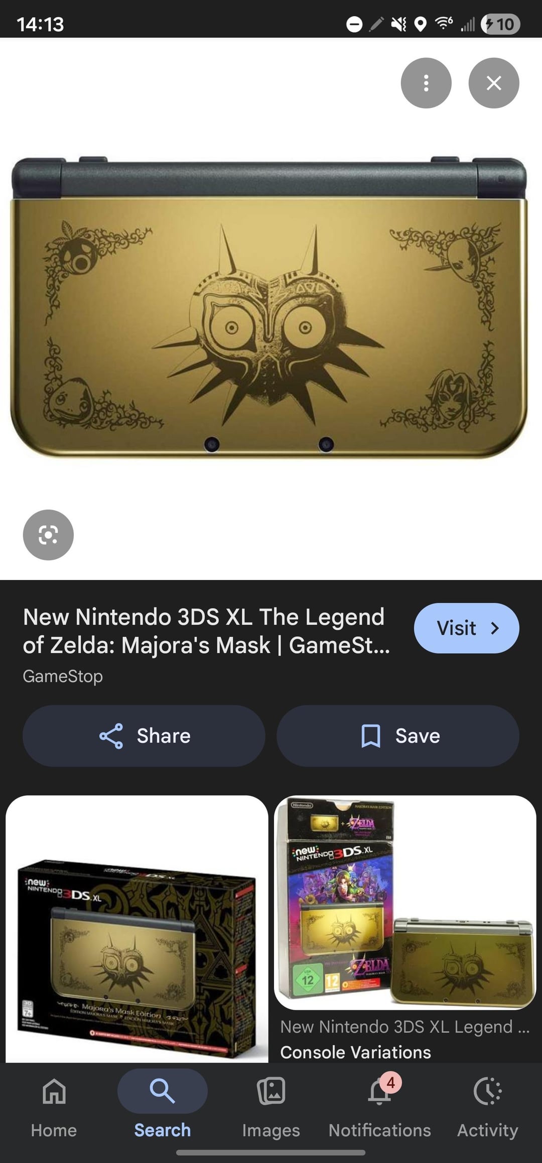
Task: Save the image to collections
Action: point(398,736)
